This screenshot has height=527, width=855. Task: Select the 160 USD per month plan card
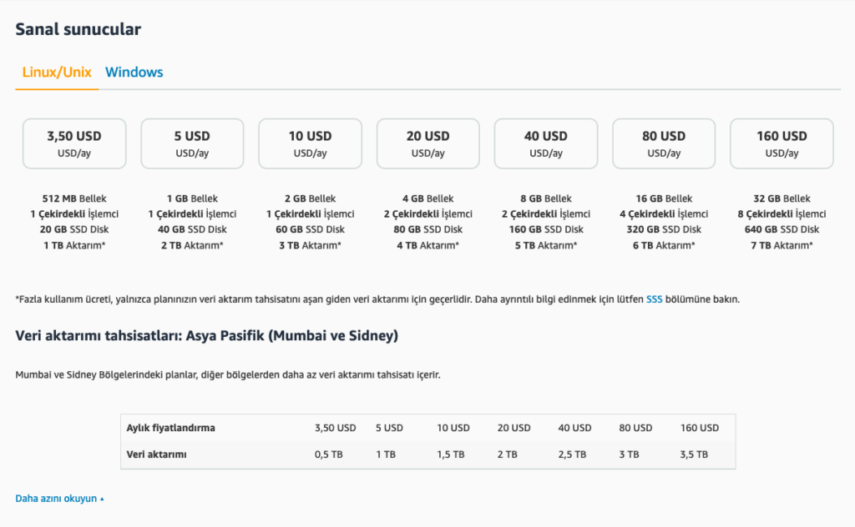pos(782,143)
